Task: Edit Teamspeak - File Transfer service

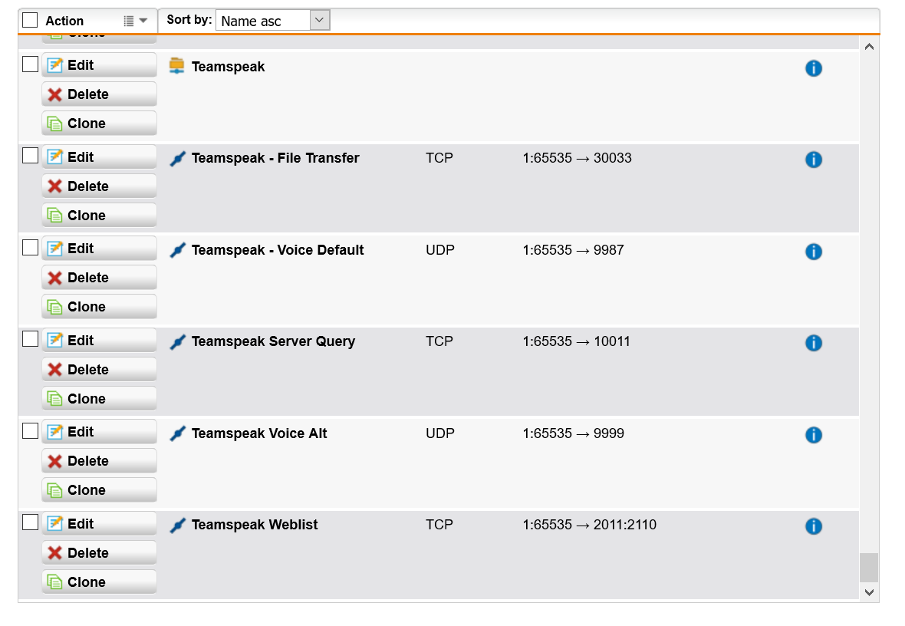Action: (99, 156)
